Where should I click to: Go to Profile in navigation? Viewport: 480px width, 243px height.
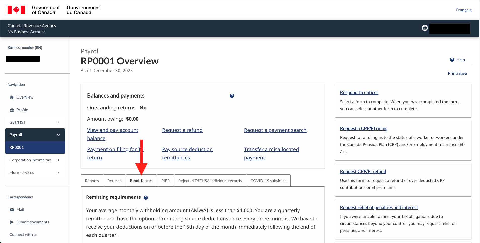point(22,110)
